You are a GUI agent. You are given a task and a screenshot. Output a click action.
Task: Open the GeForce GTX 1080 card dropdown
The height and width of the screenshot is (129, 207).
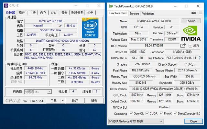coord(136,121)
